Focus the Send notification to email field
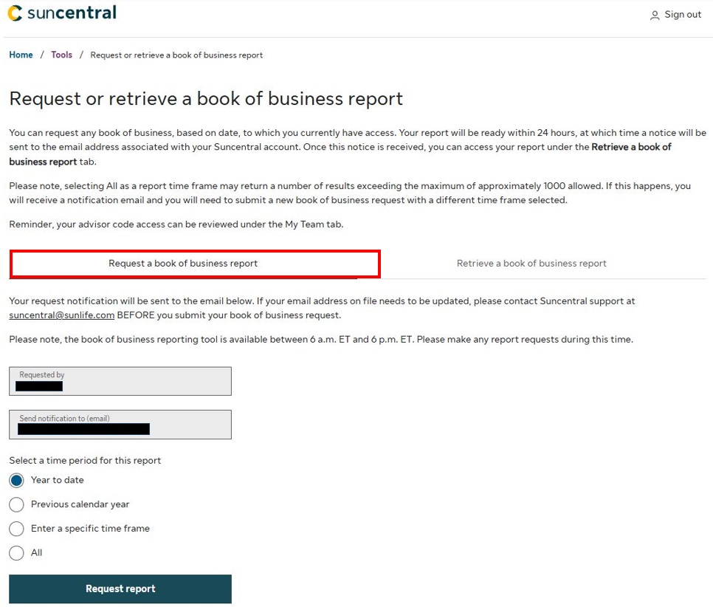This screenshot has height=607, width=713. coord(120,425)
